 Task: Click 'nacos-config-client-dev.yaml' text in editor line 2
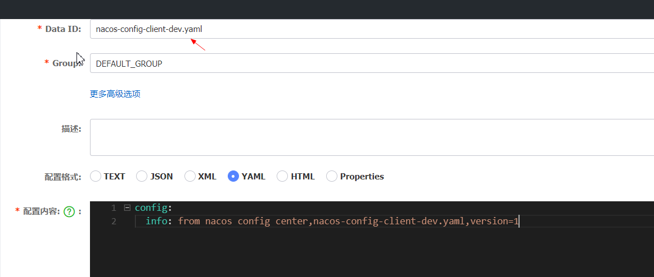pyautogui.click(x=389, y=221)
